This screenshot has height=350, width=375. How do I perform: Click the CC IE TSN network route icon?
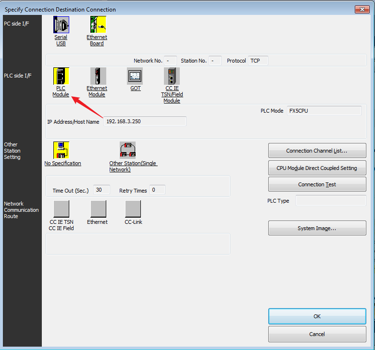(61, 208)
